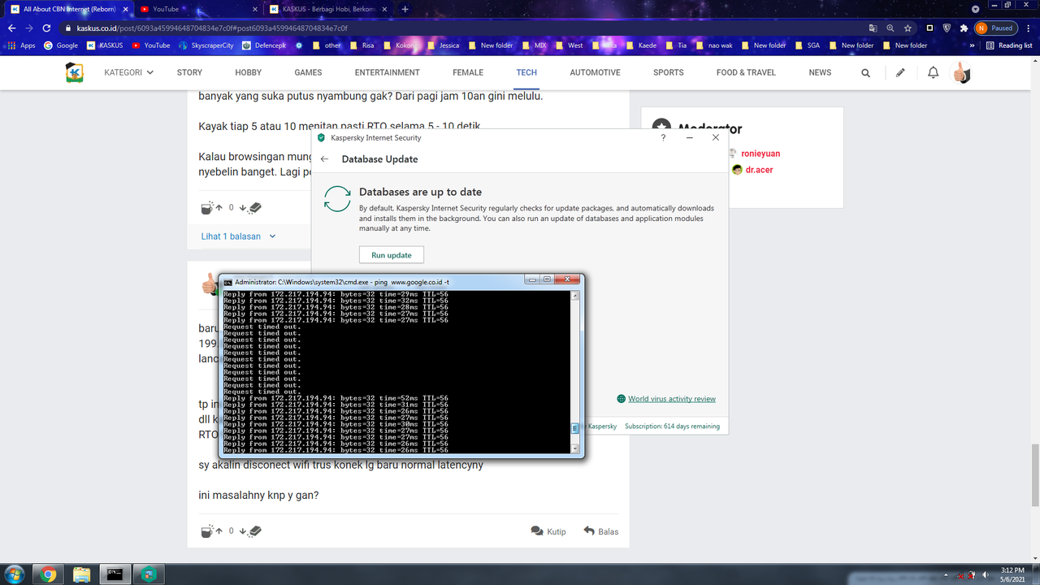This screenshot has height=585, width=1040.
Task: Open the AUTOMOTIVE menu item
Action: [595, 72]
